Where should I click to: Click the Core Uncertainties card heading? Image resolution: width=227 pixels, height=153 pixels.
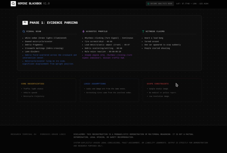coord(33,84)
